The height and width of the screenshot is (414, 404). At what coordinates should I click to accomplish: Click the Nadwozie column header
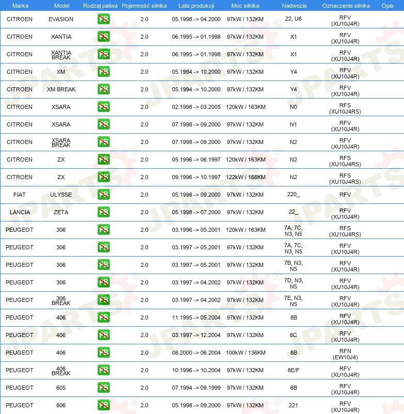(x=294, y=6)
